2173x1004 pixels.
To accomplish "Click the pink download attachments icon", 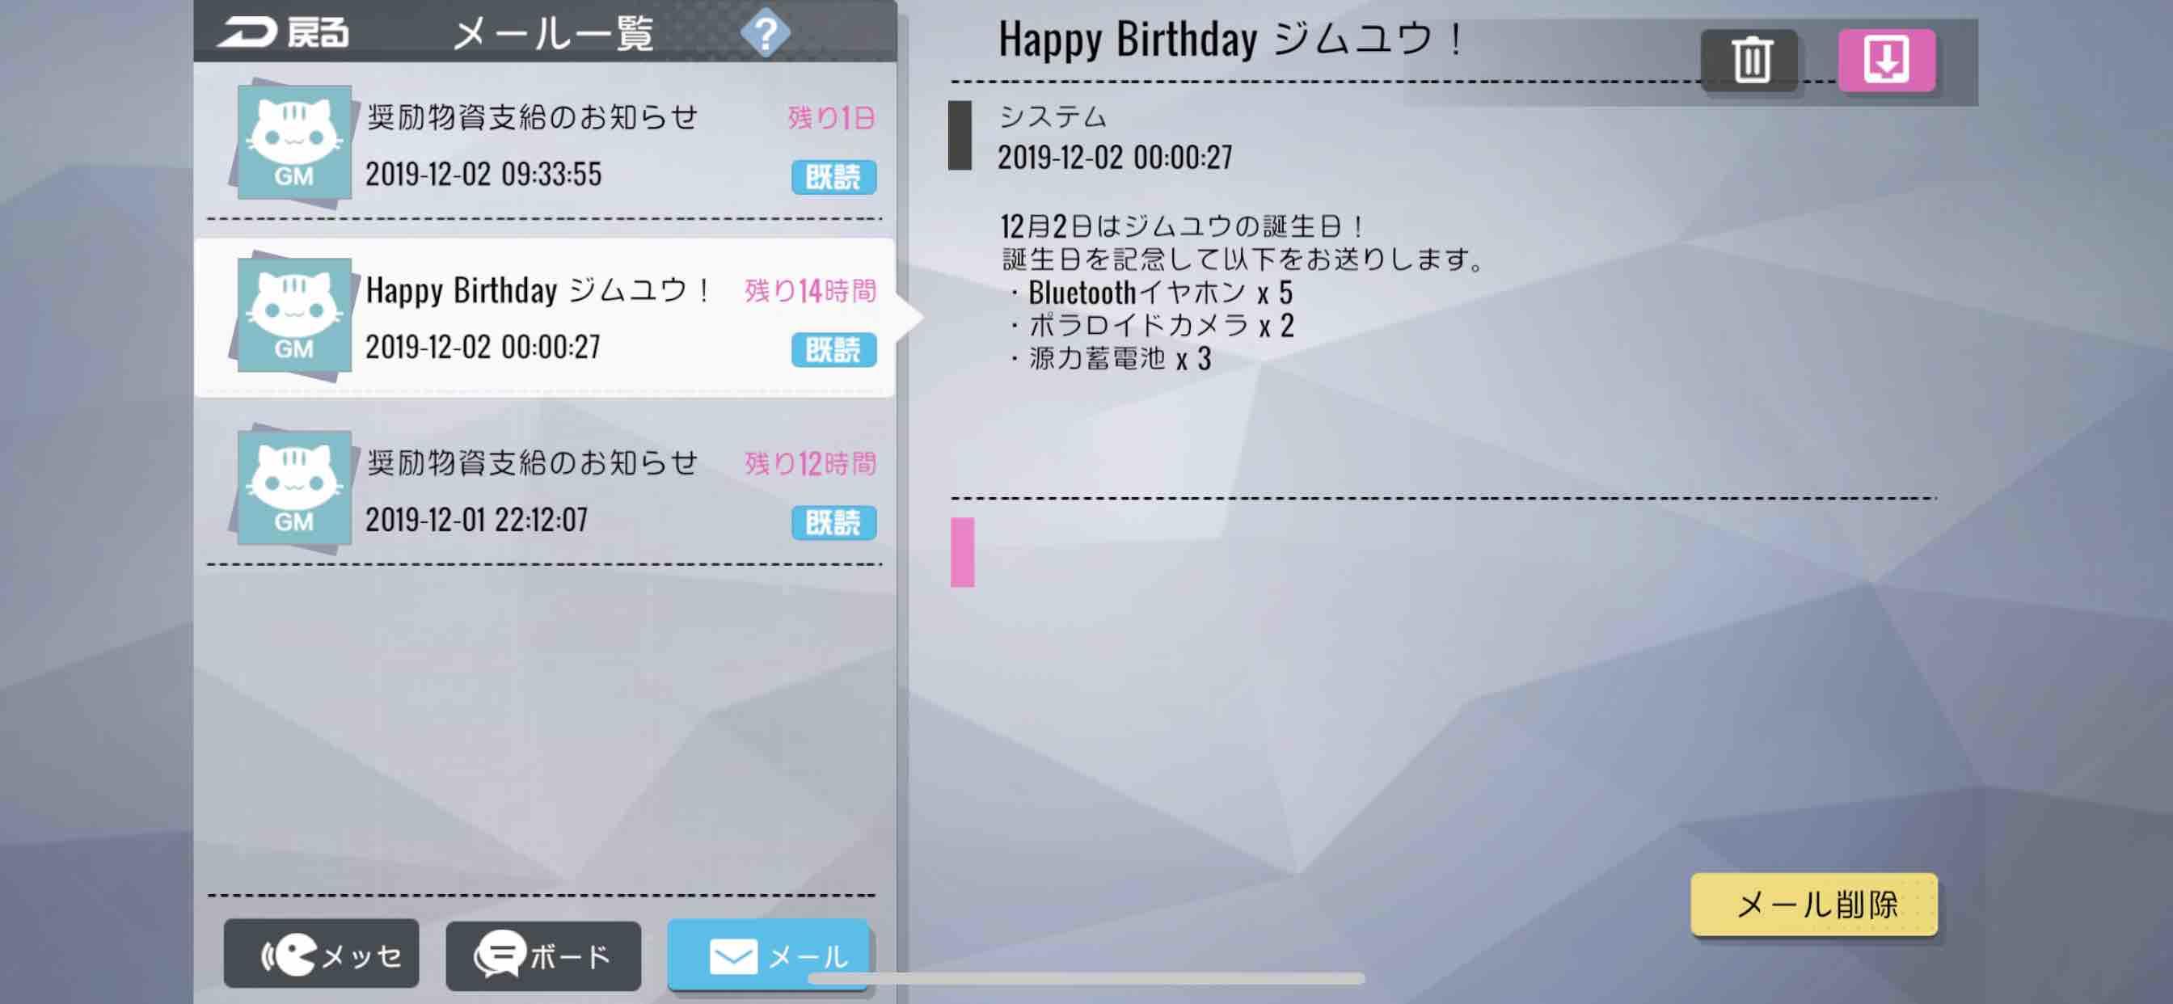I will click(1886, 60).
